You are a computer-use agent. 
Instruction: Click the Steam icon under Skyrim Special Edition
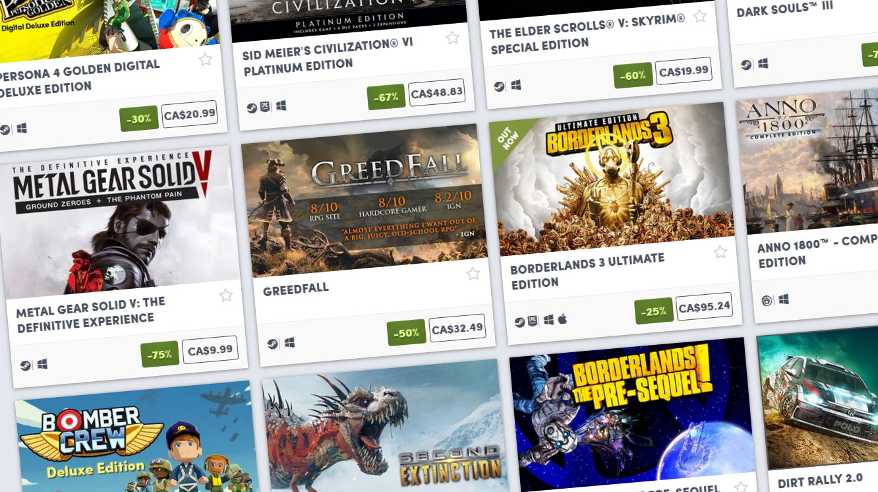click(x=499, y=86)
